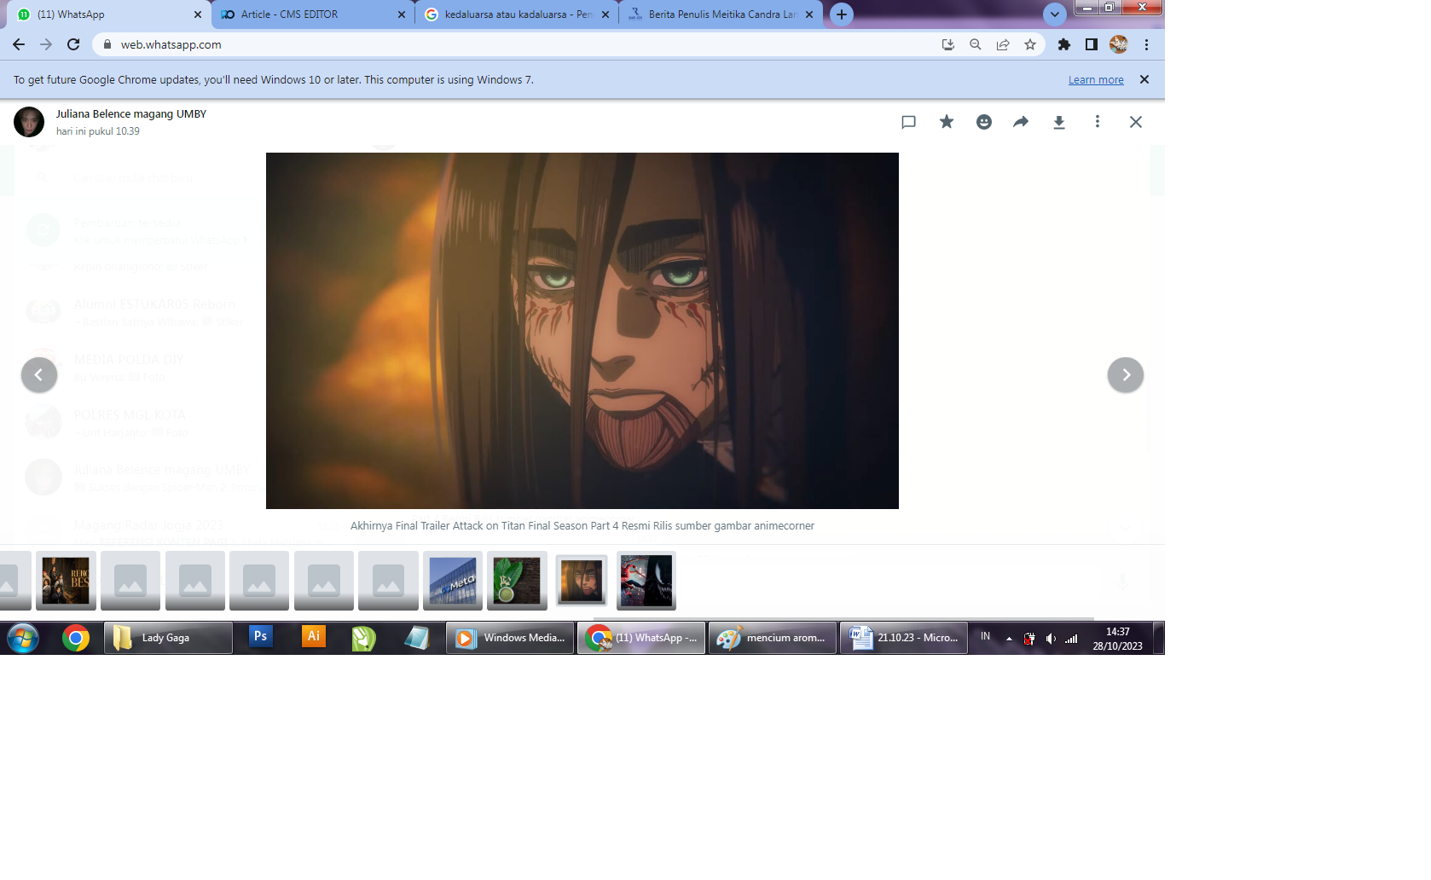This screenshot has height=880, width=1431.
Task: React with the emoji icon
Action: click(984, 122)
